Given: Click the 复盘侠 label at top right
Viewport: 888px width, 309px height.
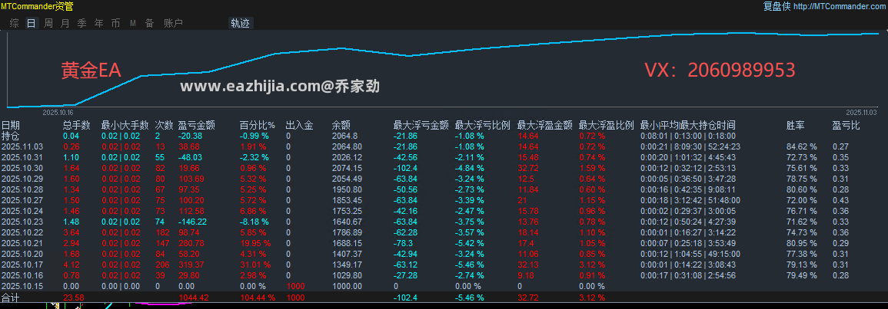Looking at the screenshot, I should click(777, 6).
